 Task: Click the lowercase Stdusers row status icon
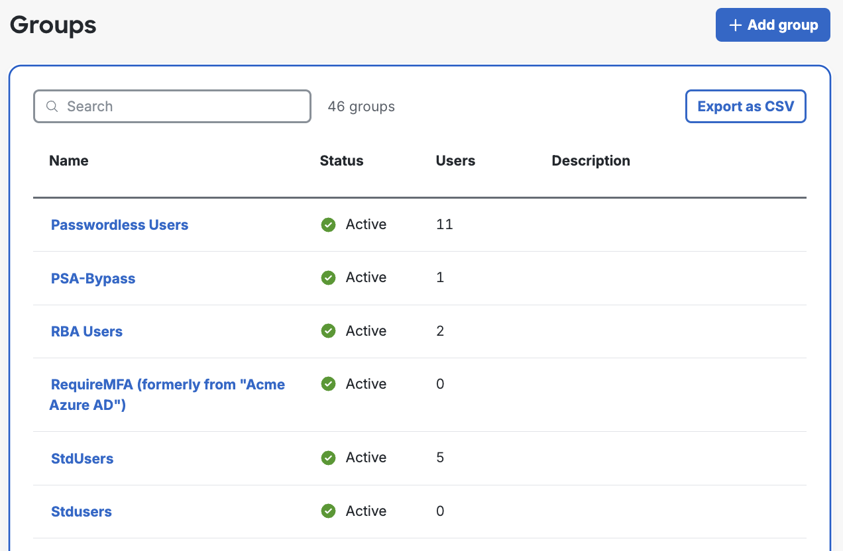pos(328,511)
